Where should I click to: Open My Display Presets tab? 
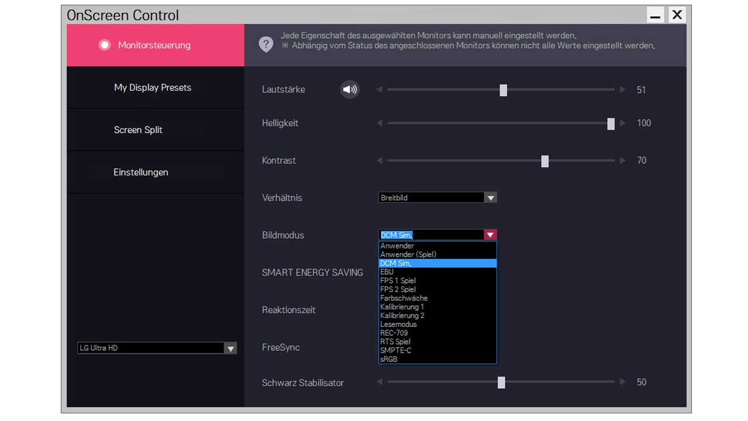click(x=153, y=88)
